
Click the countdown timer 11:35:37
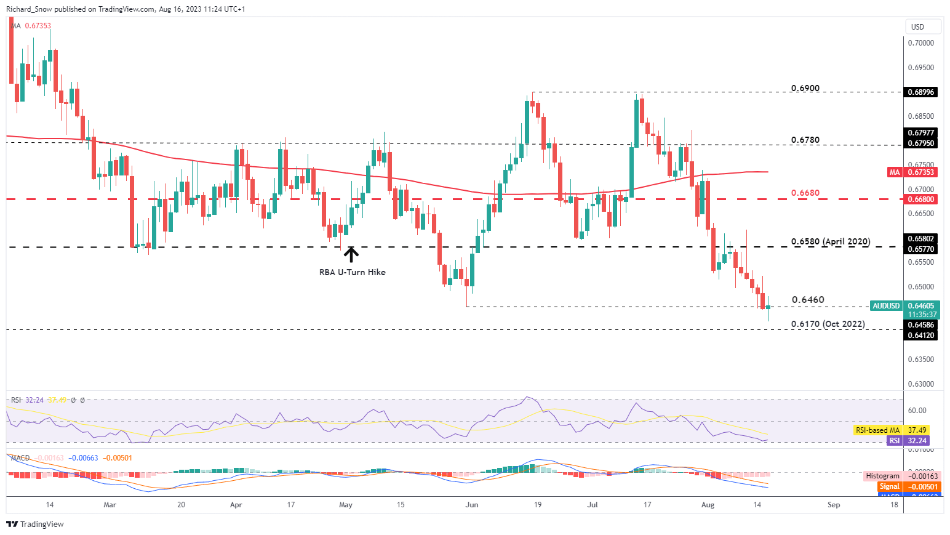922,314
